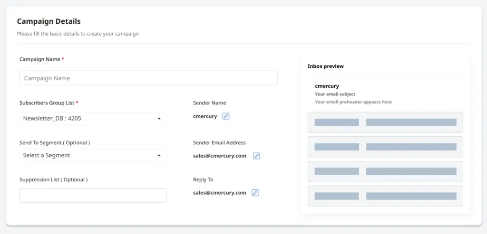The width and height of the screenshot is (487, 234).
Task: Open the Subscribers Group List dropdown arrow
Action: tap(159, 118)
